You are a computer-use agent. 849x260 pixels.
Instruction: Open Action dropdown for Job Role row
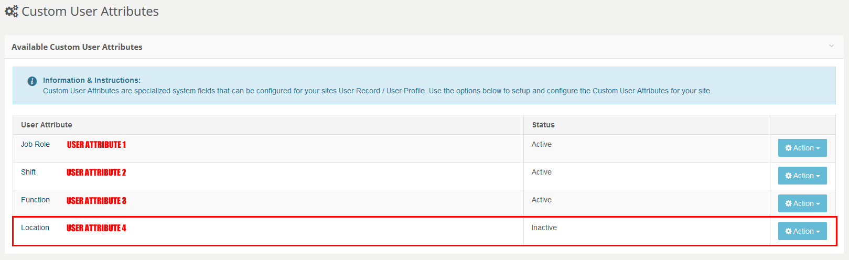coord(802,148)
